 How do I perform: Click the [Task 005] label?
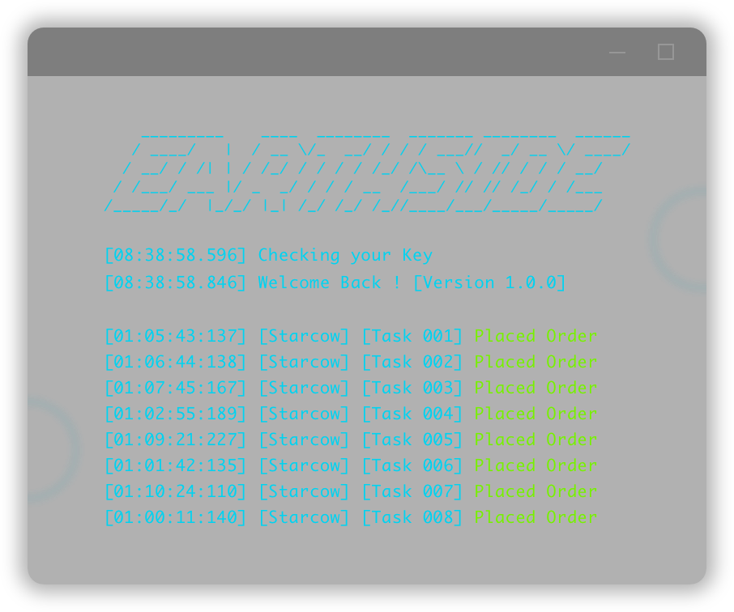[x=412, y=440]
